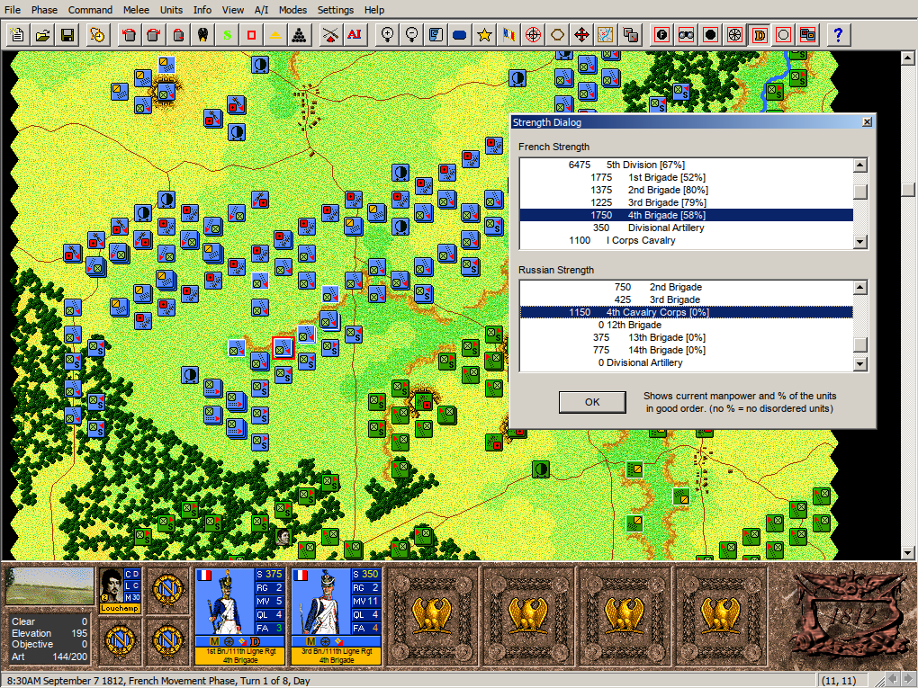The height and width of the screenshot is (688, 918).
Task: Toggle the overlapping units highlight button
Action: (x=808, y=35)
